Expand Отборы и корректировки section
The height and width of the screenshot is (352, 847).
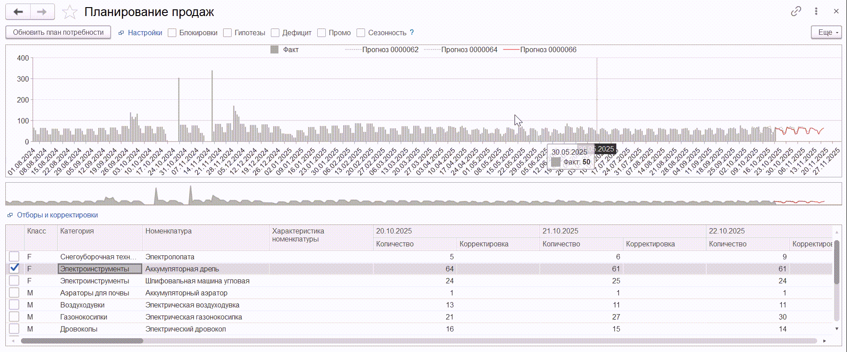tap(57, 215)
